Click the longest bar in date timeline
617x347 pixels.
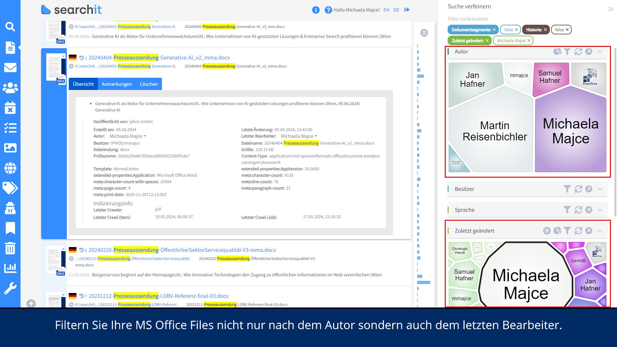coord(424,282)
